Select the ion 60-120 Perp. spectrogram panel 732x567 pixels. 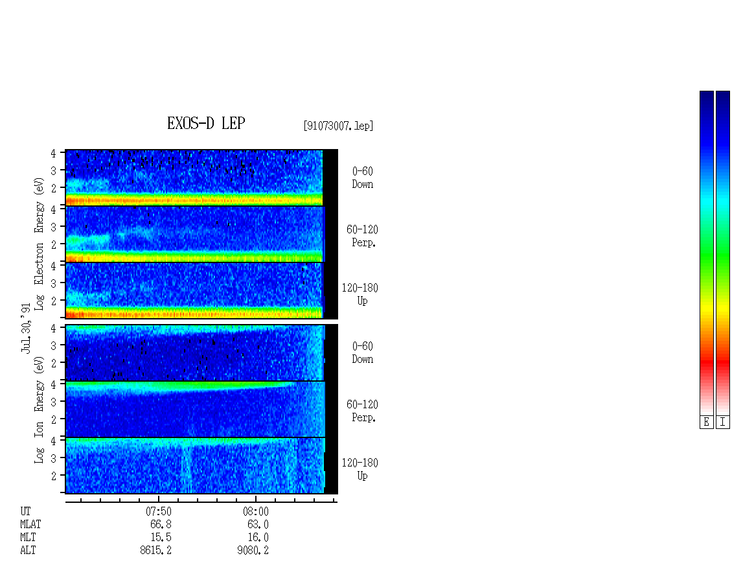click(x=201, y=409)
